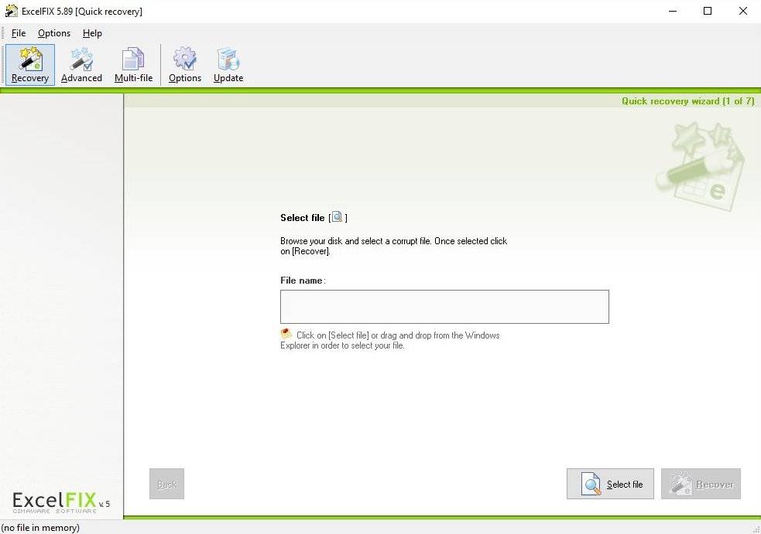Check for updates via Update icon
Image resolution: width=761 pixels, height=534 pixels.
(228, 65)
